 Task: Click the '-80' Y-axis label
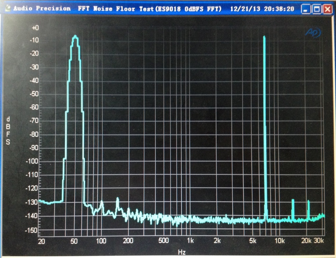click(34, 134)
